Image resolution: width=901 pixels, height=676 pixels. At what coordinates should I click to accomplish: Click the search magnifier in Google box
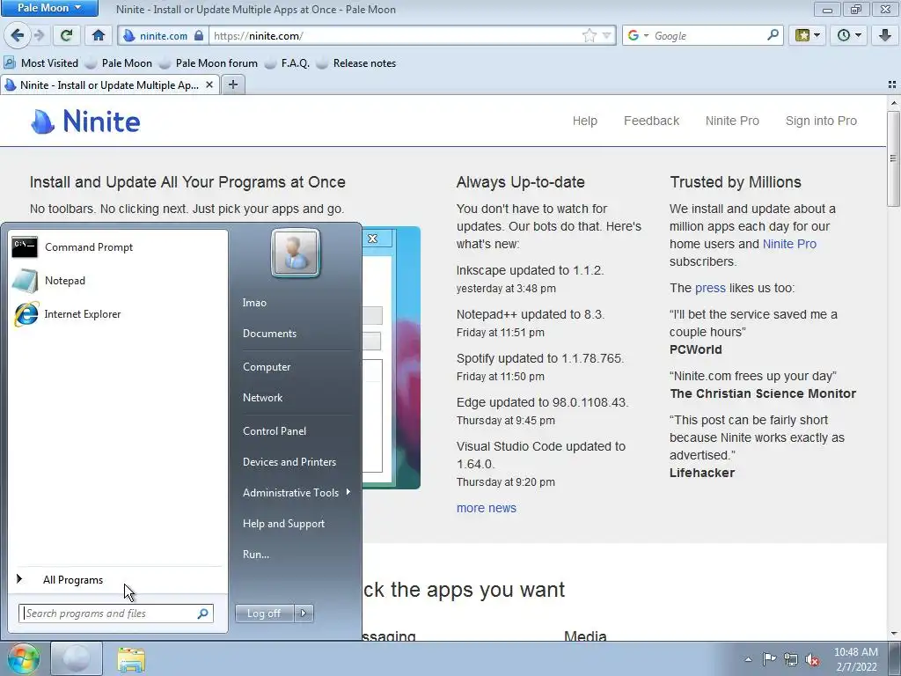773,35
